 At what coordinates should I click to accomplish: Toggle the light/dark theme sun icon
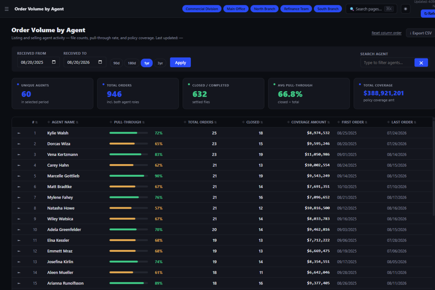coord(406,9)
